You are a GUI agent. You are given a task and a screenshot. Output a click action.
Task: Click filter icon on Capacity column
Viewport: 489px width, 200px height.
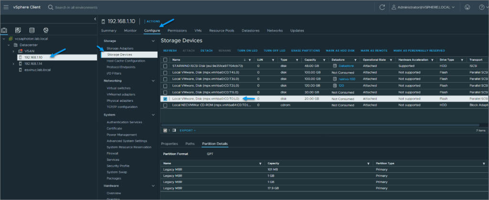coord(324,60)
